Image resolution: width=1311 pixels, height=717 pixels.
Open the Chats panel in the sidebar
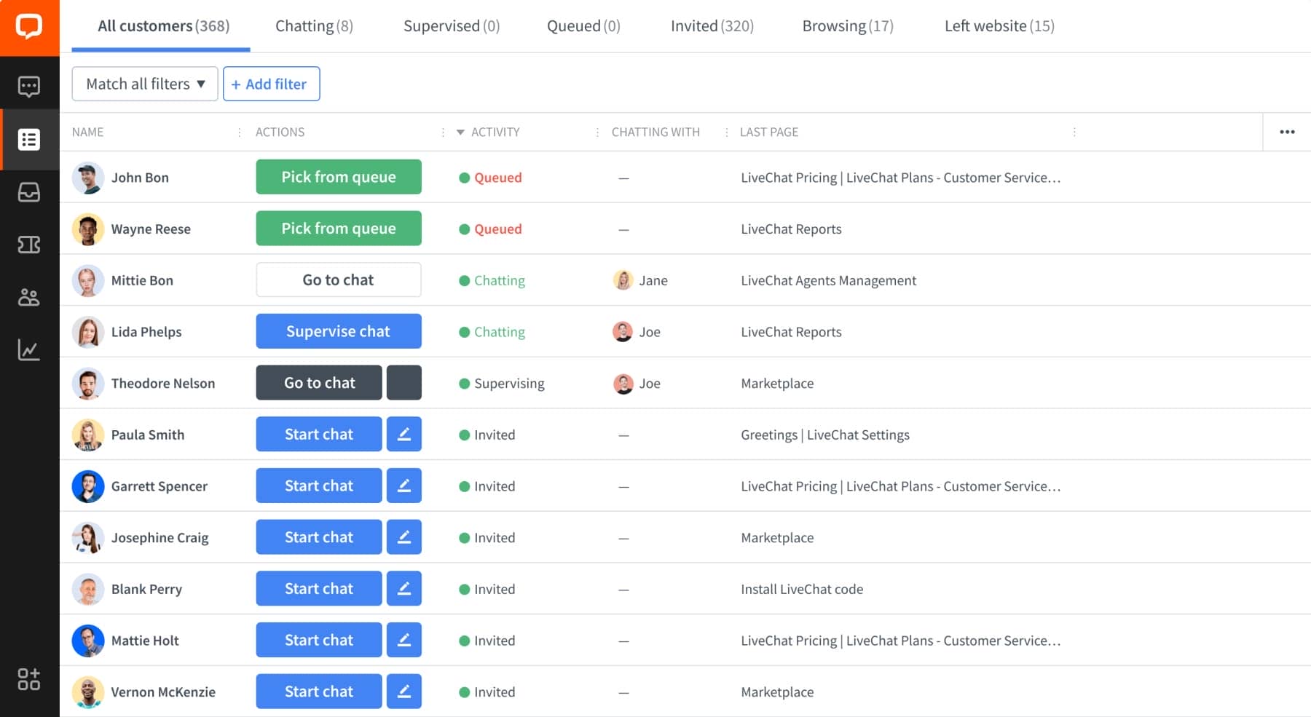(x=29, y=85)
